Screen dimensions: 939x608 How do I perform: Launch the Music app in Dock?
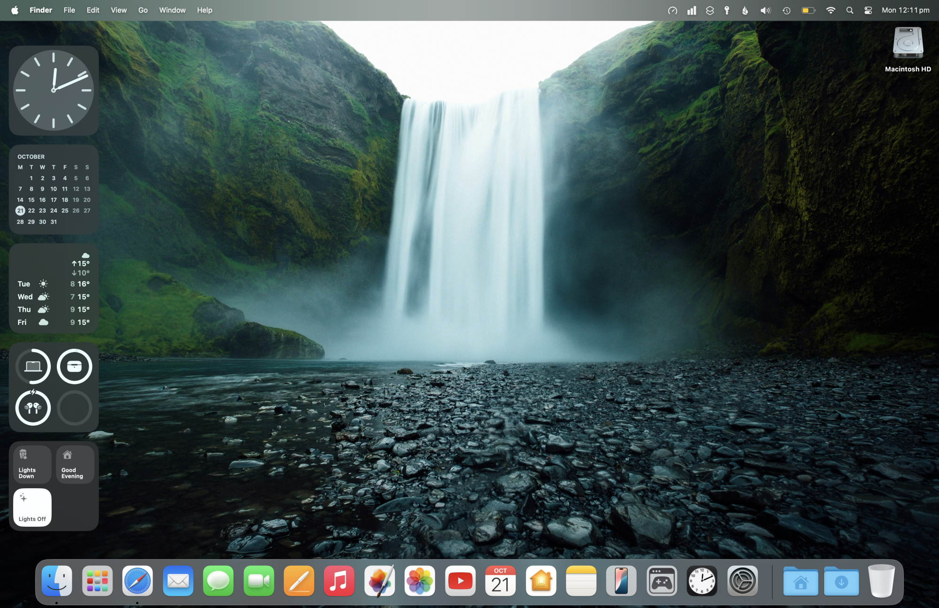click(339, 581)
